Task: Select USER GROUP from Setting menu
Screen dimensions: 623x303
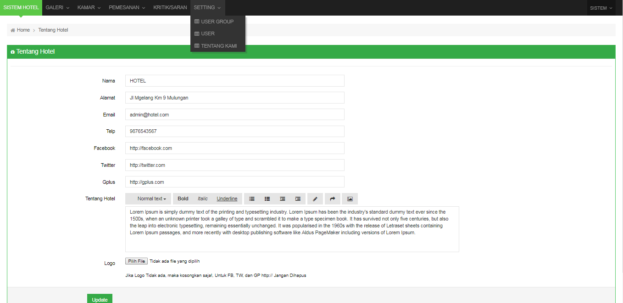Action: (x=217, y=22)
